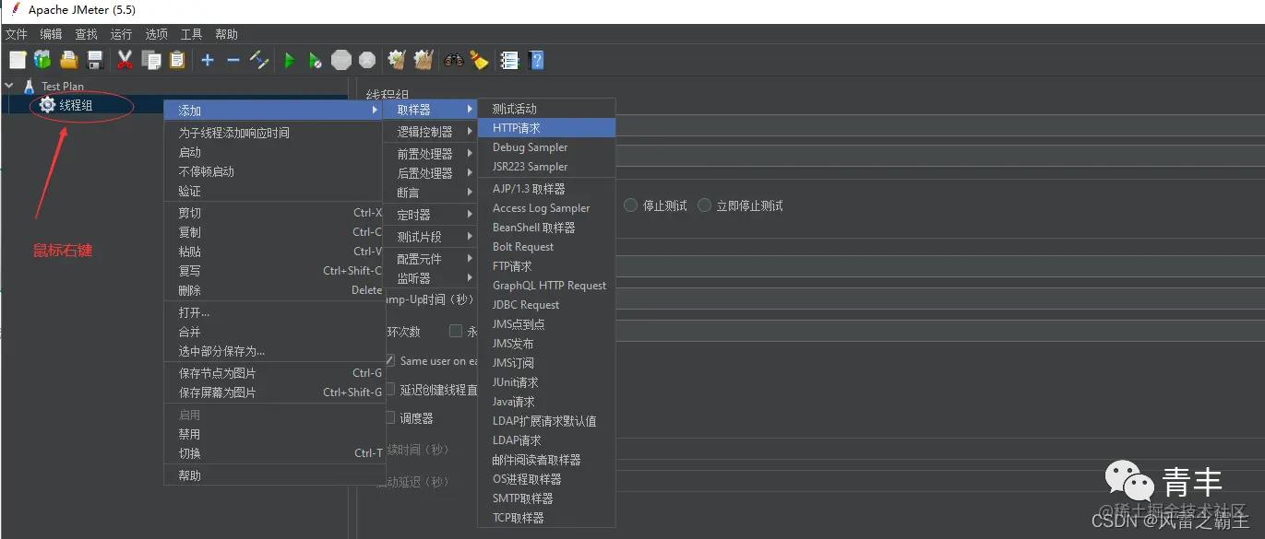Click 保存节点为图片 menu entry
1265x539 pixels.
tap(273, 373)
